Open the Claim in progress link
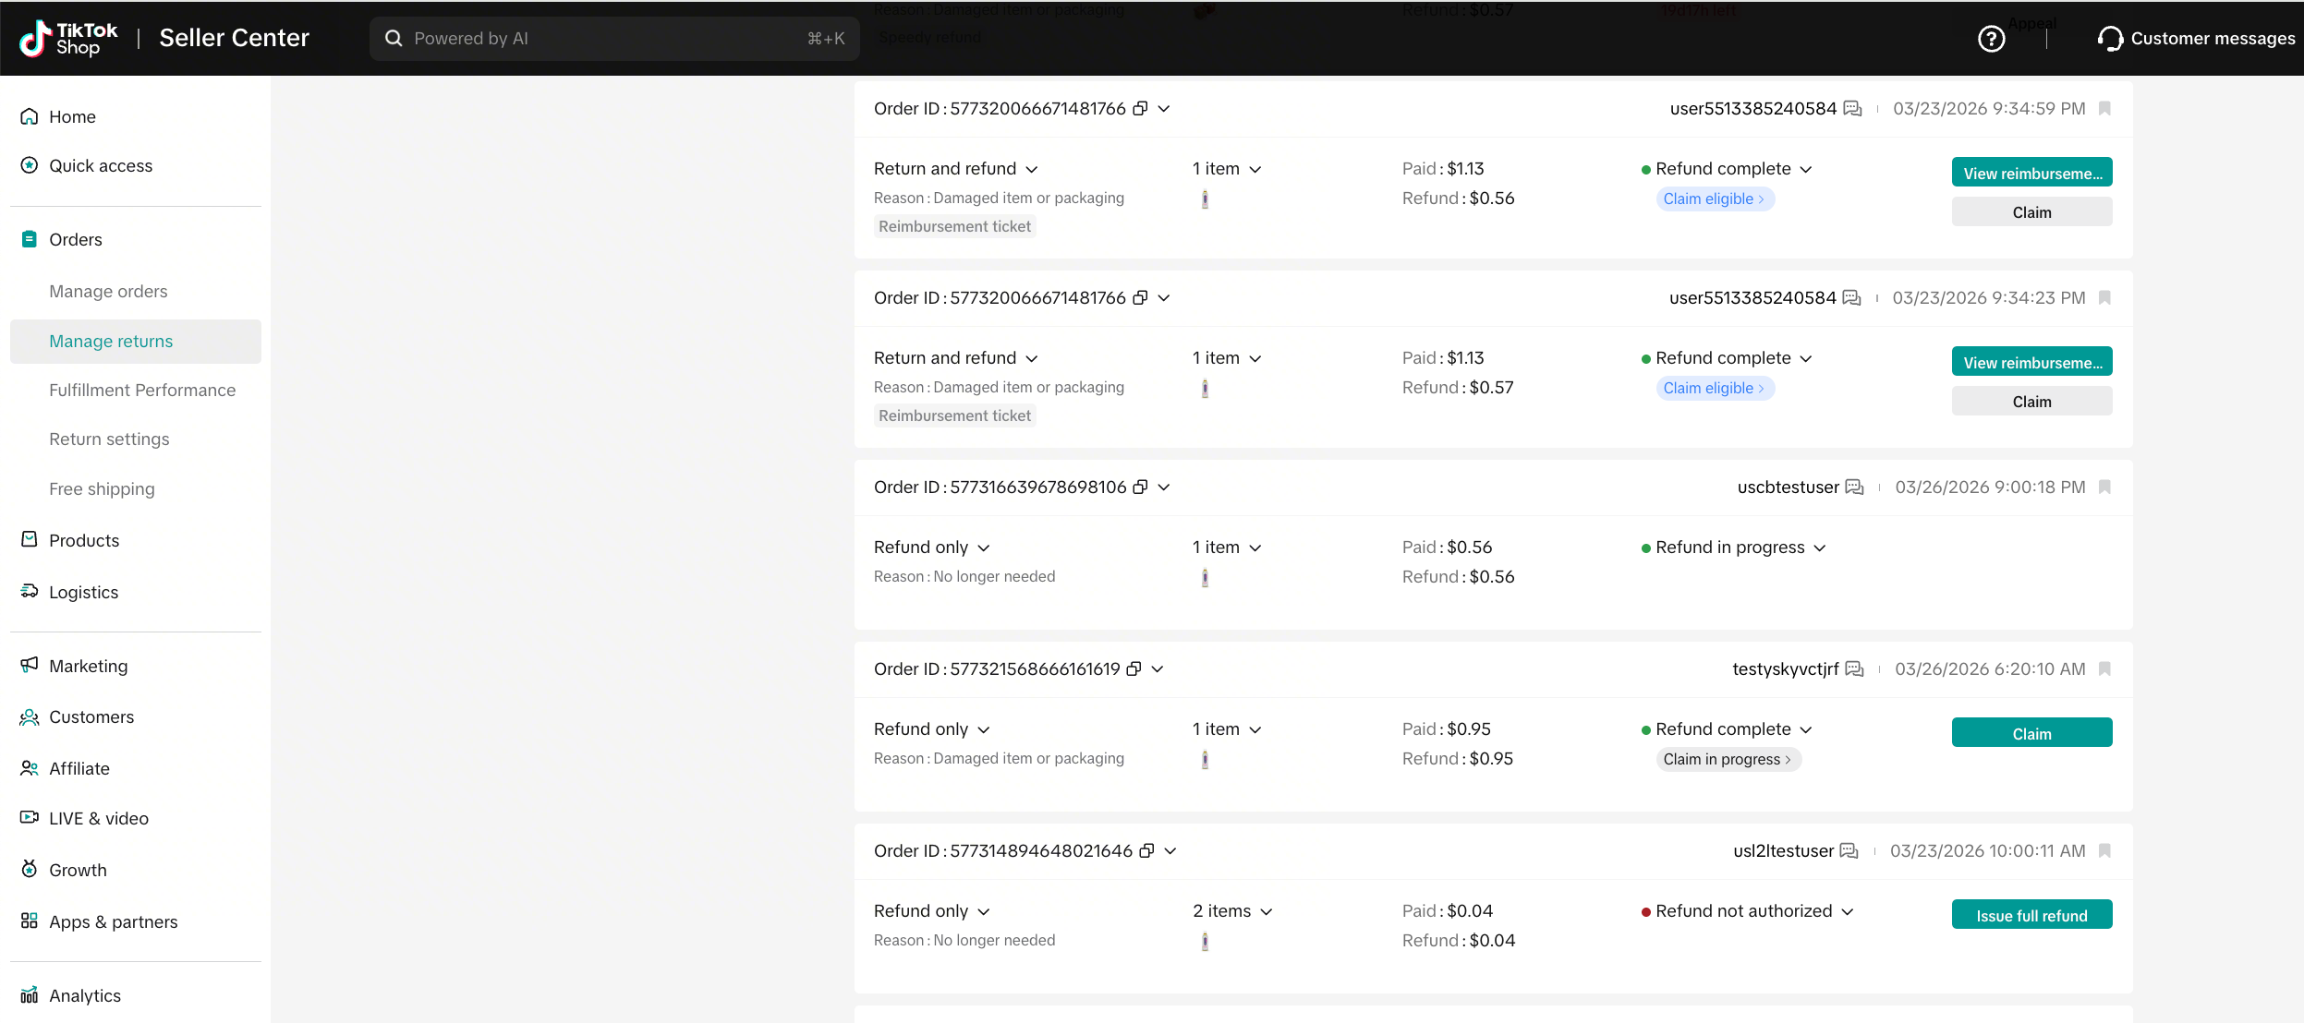Image resolution: width=2304 pixels, height=1023 pixels. 1727,759
